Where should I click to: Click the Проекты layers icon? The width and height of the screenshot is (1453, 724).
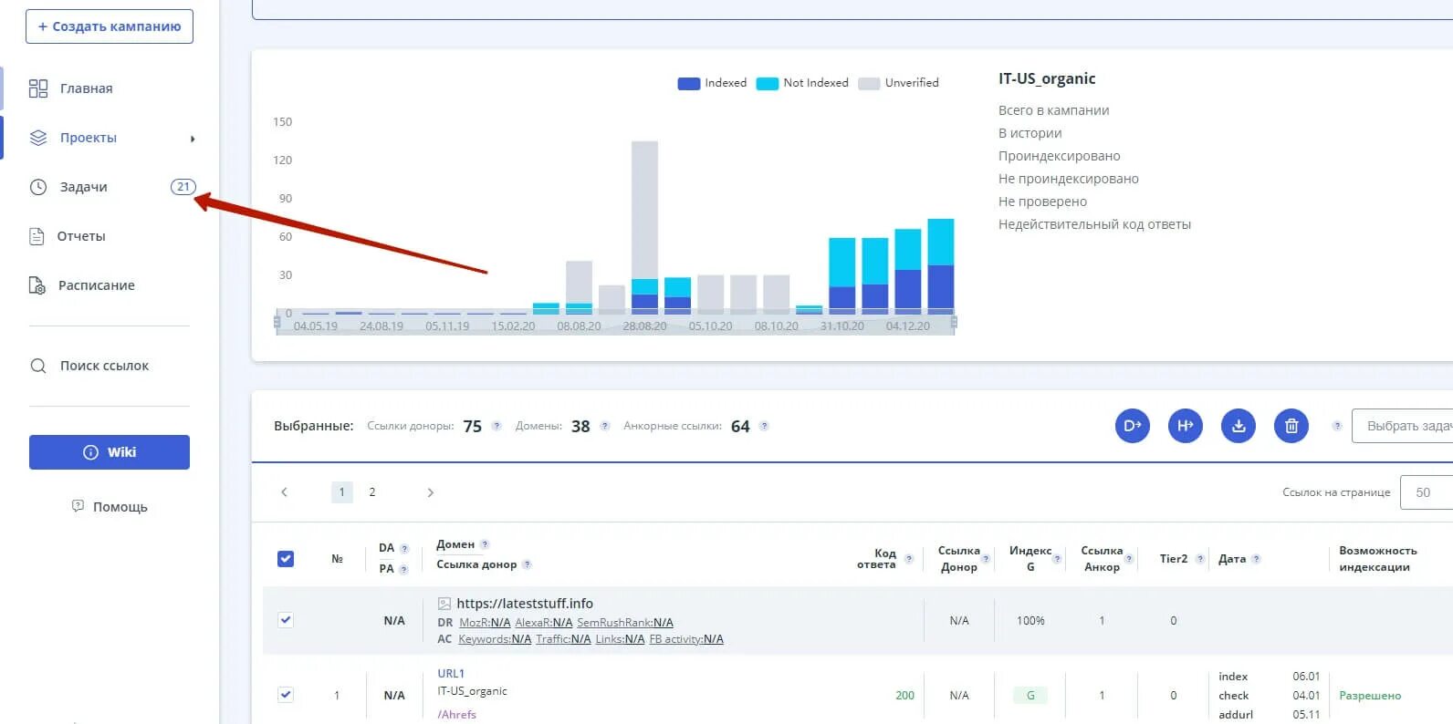(38, 138)
